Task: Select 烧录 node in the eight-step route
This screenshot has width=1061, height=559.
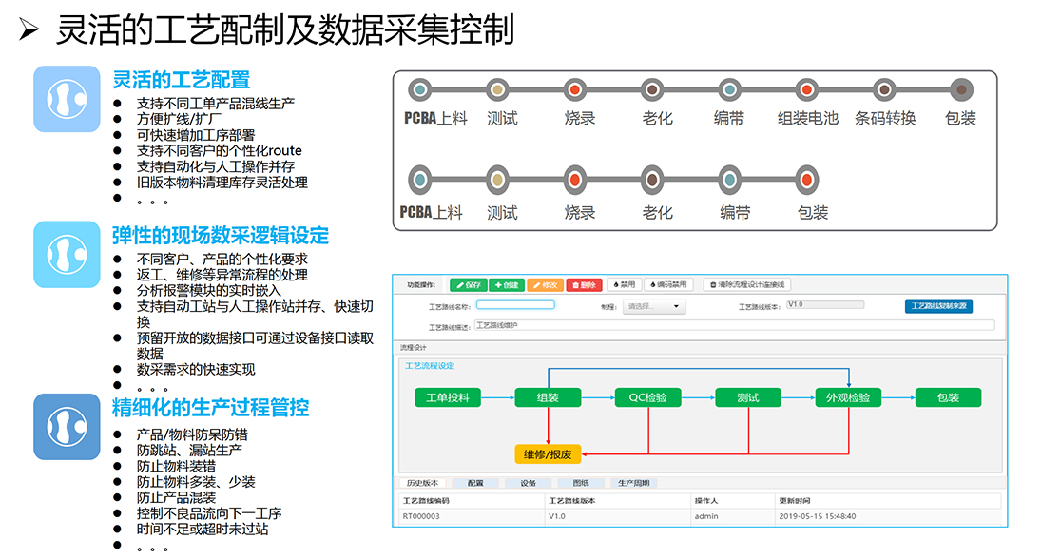Action: click(x=575, y=89)
